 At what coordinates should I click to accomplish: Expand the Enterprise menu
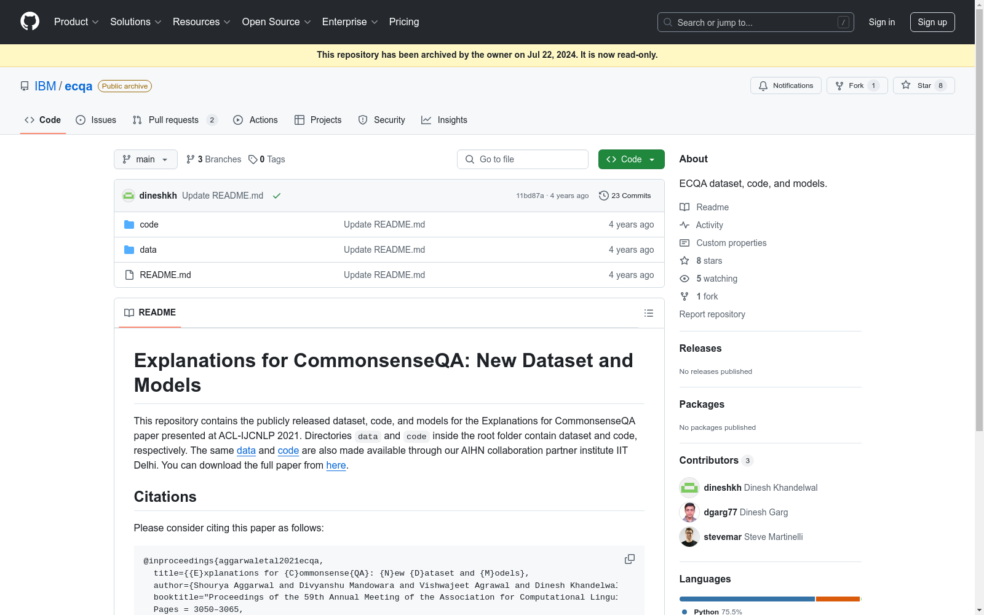[x=350, y=22]
